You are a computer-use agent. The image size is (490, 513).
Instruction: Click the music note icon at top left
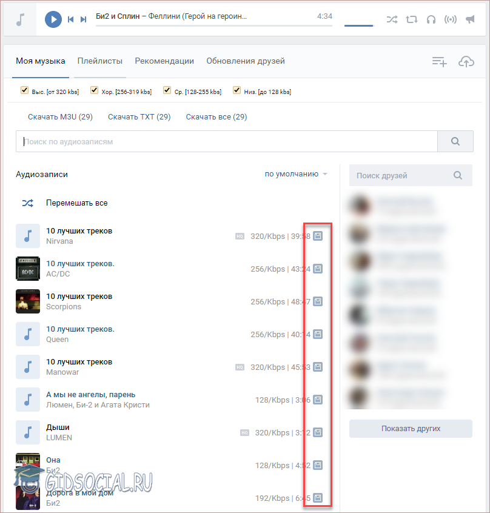[x=20, y=19]
